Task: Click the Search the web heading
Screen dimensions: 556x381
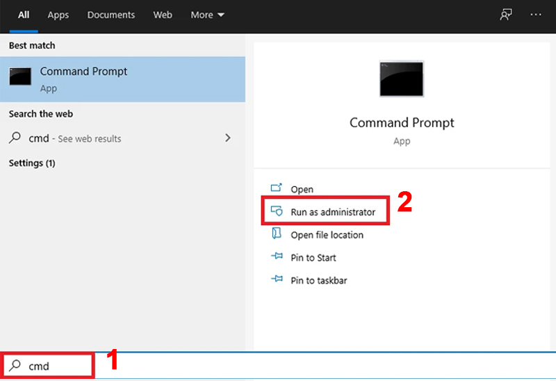Action: pyautogui.click(x=41, y=114)
